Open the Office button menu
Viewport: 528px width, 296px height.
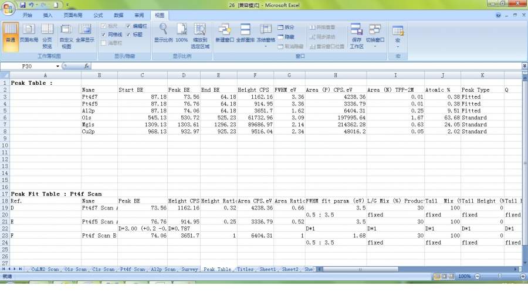8,8
